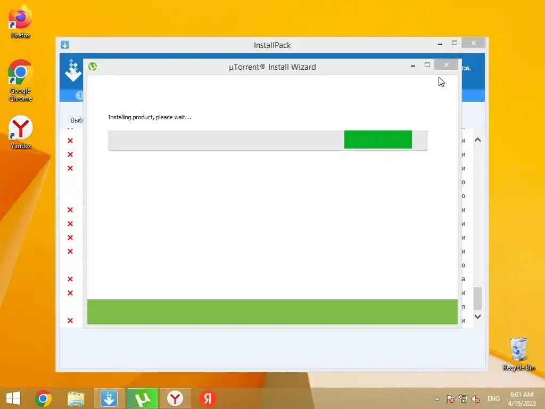Viewport: 545px width, 409px height.
Task: Open the Firefox desktop shortcut
Action: pyautogui.click(x=20, y=21)
